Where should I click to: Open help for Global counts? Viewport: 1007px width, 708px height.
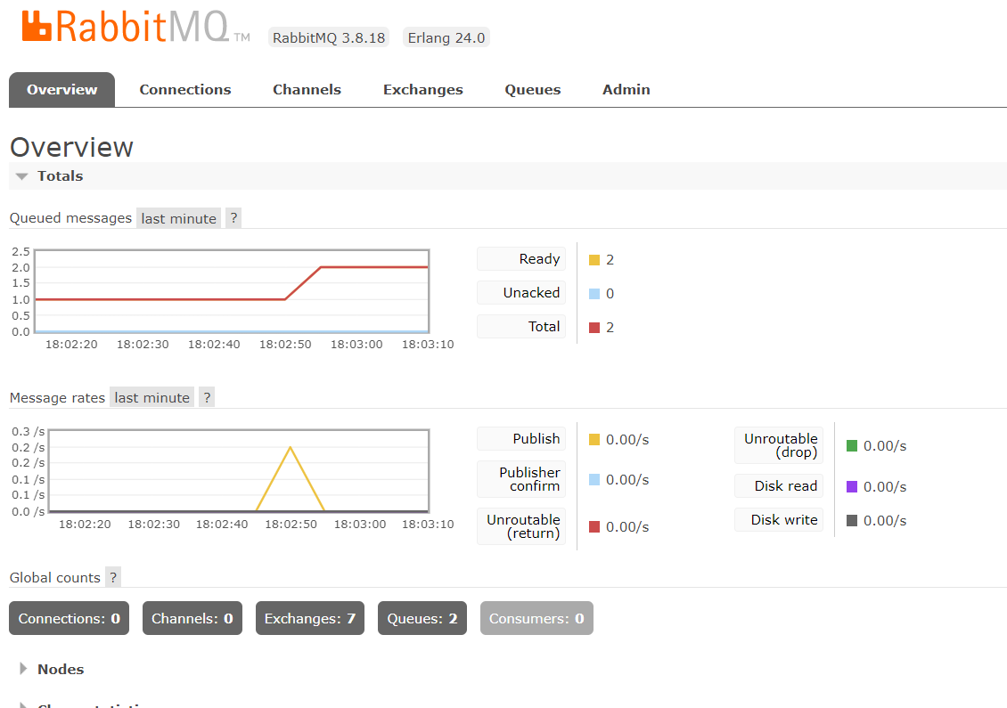tap(113, 577)
